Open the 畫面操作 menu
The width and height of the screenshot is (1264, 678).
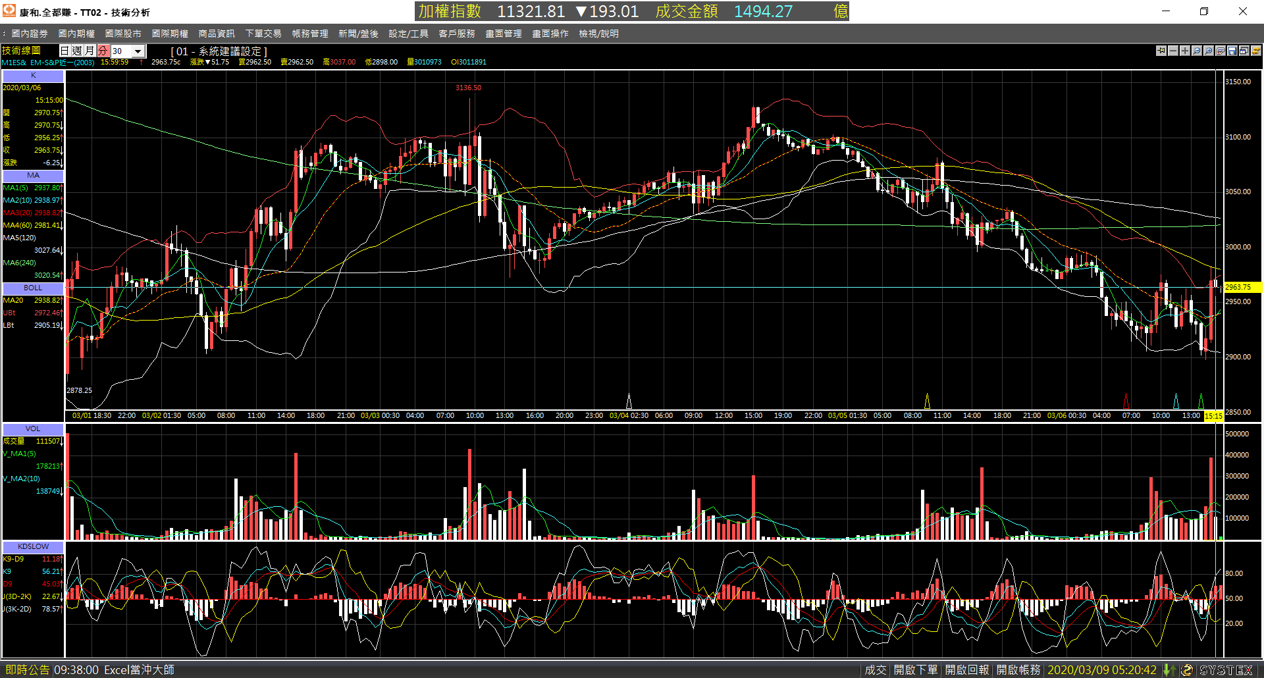pos(550,34)
